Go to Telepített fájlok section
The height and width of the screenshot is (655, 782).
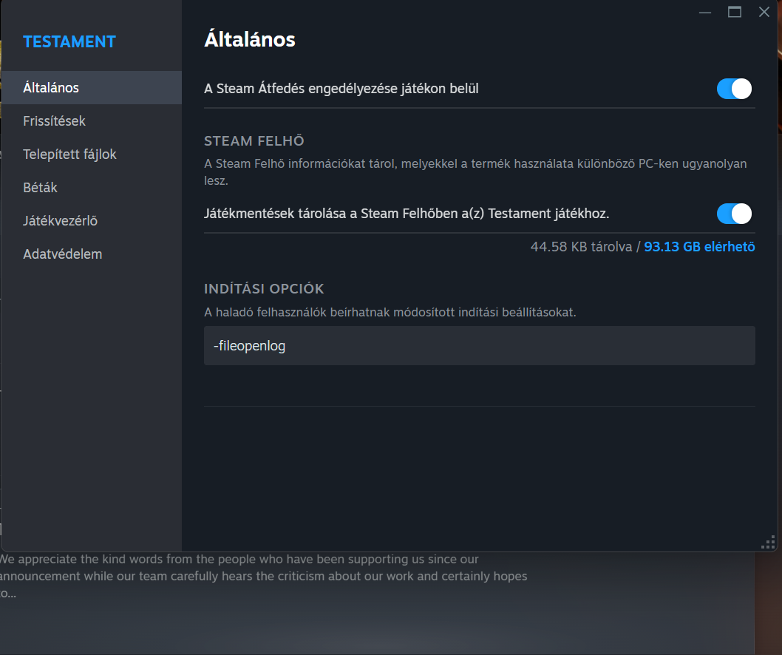click(x=69, y=154)
